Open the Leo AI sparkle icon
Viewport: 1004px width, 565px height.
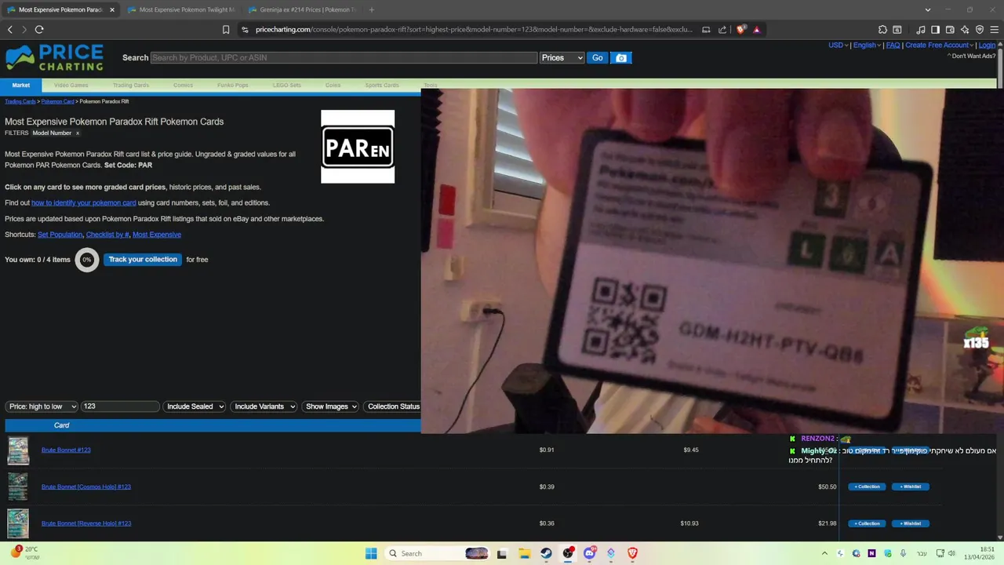click(x=965, y=30)
